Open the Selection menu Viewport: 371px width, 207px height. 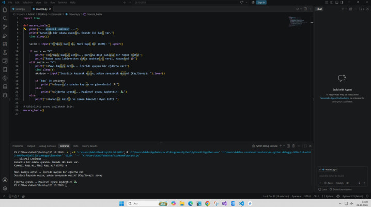pyautogui.click(x=27, y=3)
